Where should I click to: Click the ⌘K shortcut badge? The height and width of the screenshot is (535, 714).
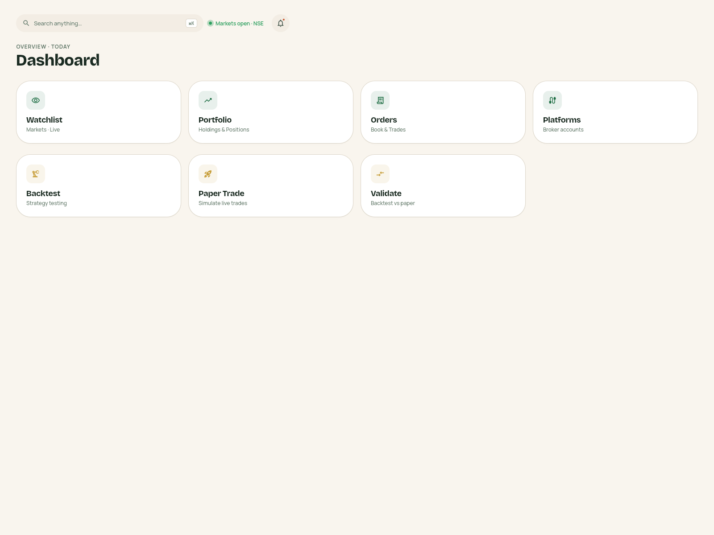coord(191,23)
